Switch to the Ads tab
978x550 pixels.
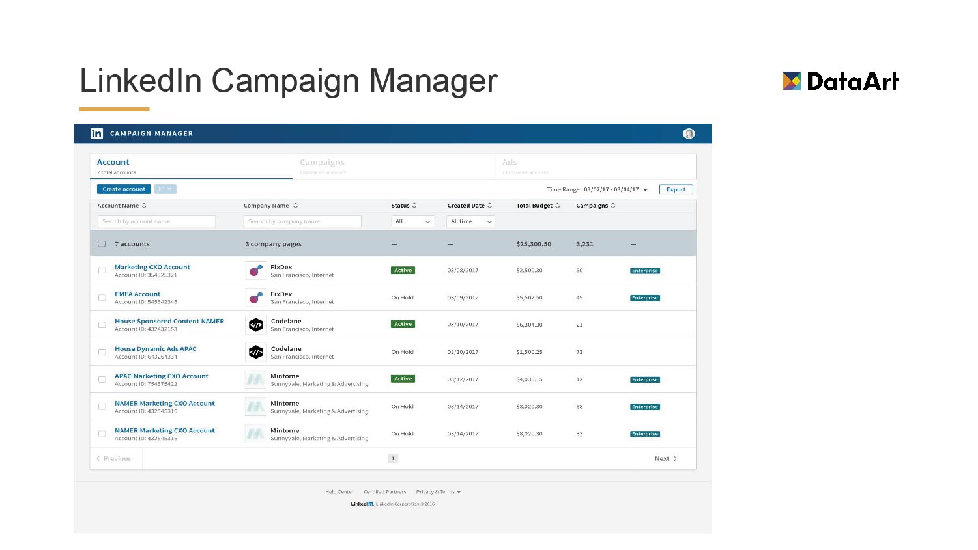pos(596,166)
